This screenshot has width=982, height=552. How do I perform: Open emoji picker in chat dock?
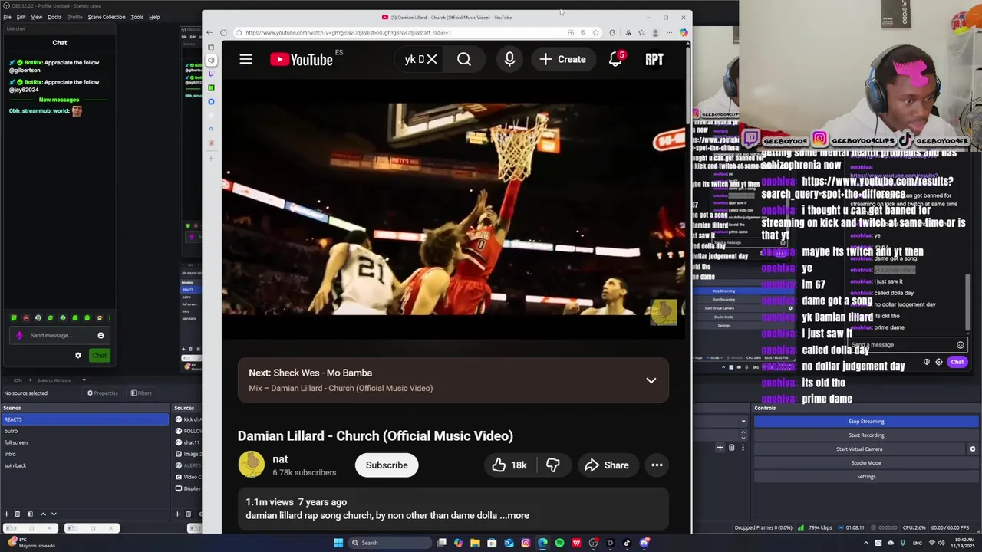(x=101, y=335)
